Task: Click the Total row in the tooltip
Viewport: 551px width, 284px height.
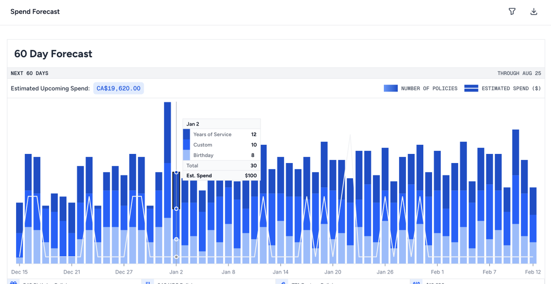Action: [x=221, y=165]
